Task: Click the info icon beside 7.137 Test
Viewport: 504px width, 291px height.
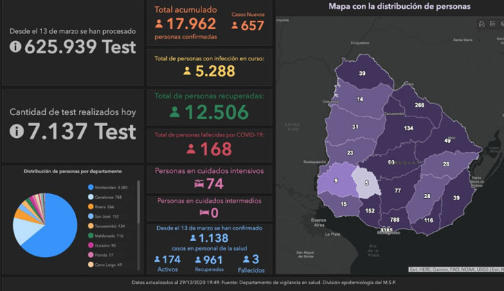Action: [x=17, y=131]
